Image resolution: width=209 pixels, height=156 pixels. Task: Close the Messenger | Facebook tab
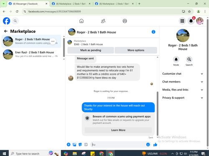(x=46, y=4)
